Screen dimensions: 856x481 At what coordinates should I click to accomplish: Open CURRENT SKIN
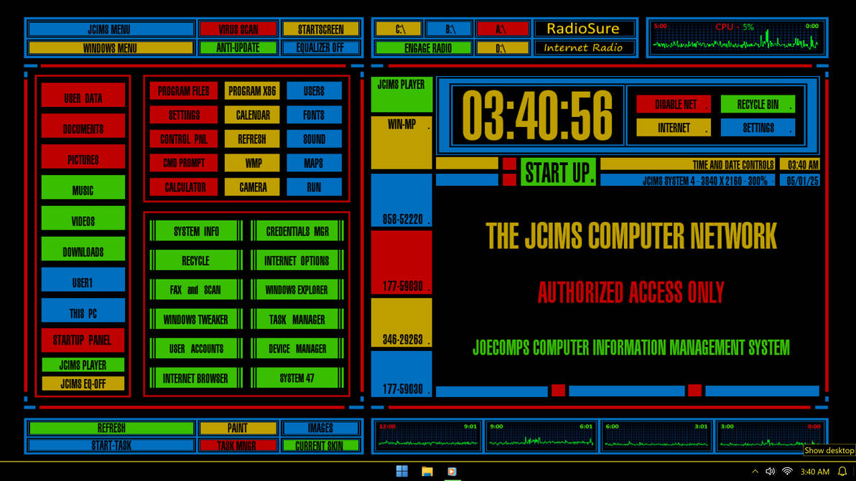coord(320,446)
